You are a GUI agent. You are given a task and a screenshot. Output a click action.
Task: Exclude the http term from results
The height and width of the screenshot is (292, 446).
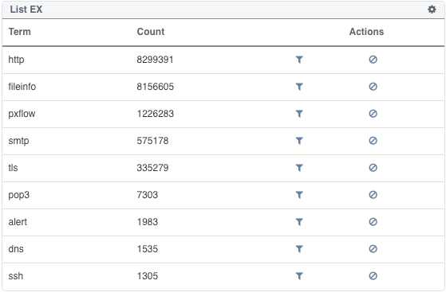point(373,60)
